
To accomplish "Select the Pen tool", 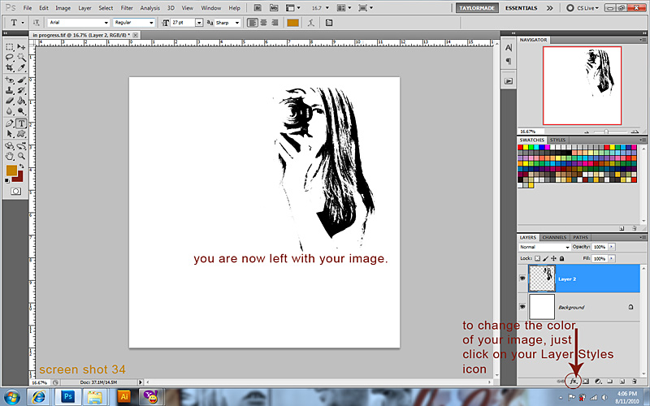I will (x=10, y=123).
